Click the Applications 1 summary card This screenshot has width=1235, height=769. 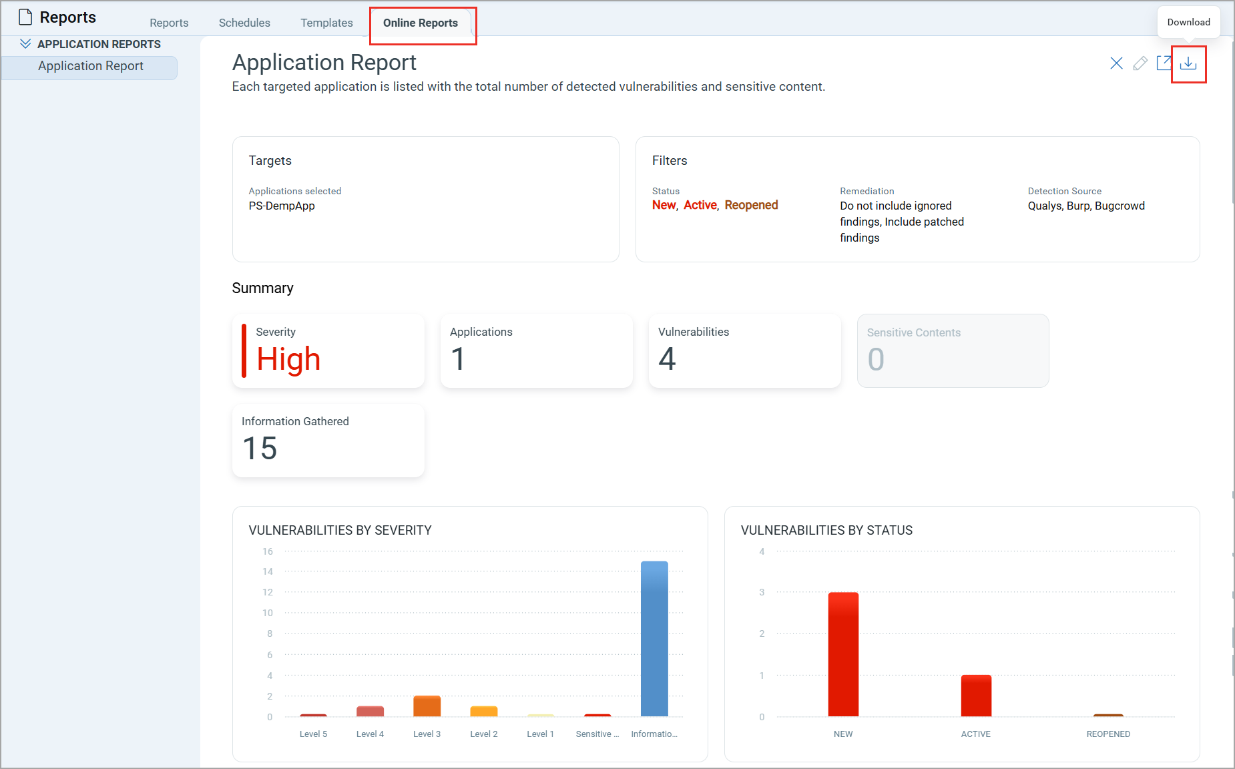tap(537, 351)
